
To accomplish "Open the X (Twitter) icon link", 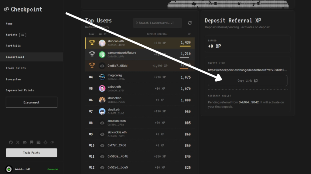I will [x=18, y=142].
